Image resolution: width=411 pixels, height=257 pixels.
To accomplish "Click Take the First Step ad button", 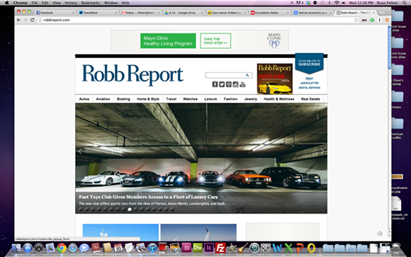I will click(x=215, y=41).
